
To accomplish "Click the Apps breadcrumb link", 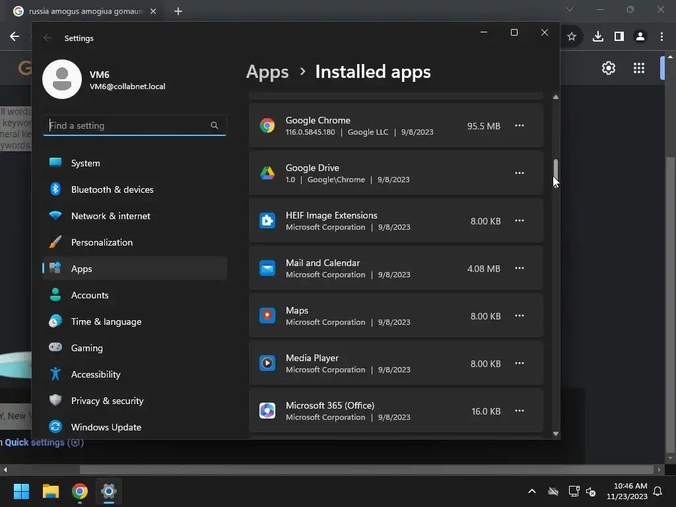I will 267,72.
